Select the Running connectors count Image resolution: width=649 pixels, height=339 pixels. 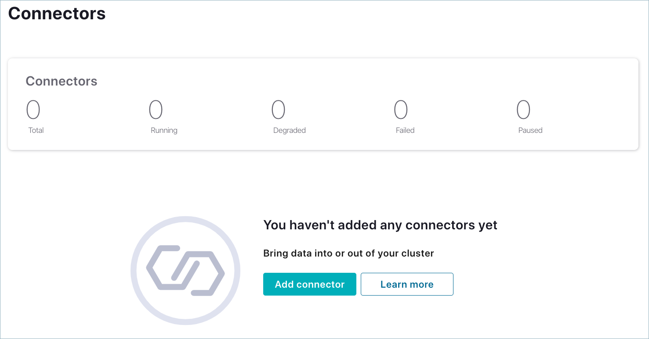(156, 110)
